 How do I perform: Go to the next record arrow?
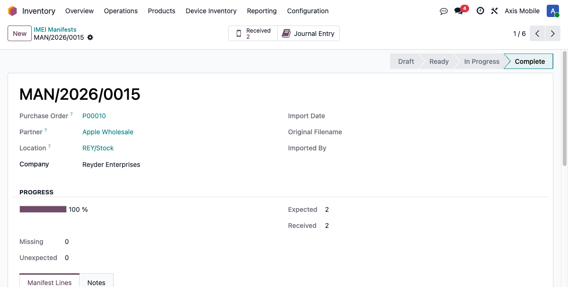click(x=552, y=34)
